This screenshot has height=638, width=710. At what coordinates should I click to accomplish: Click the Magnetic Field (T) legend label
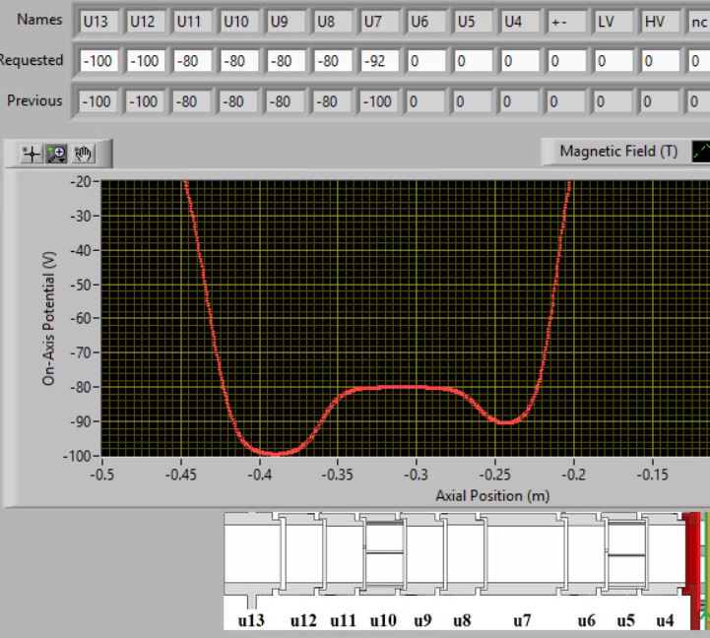tap(617, 152)
